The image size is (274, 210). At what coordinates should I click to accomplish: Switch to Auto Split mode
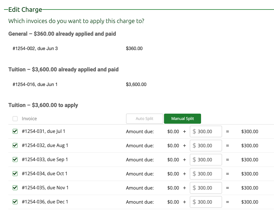tap(144, 119)
